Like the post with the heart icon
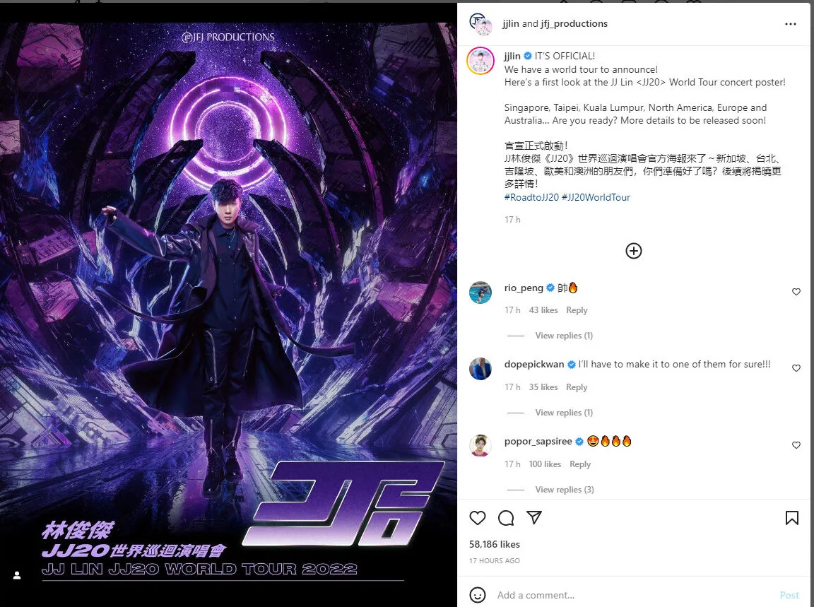 [477, 518]
